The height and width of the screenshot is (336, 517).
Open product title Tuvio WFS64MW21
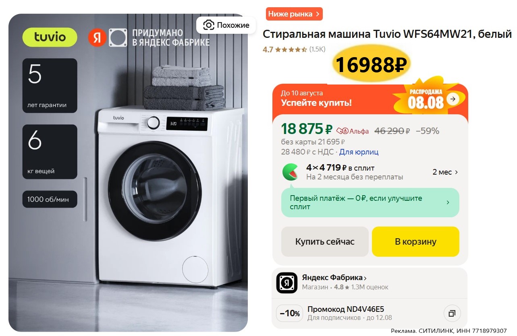point(387,34)
